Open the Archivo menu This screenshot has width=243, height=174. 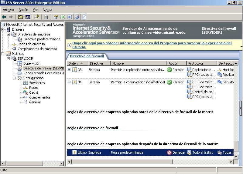(x=8, y=10)
